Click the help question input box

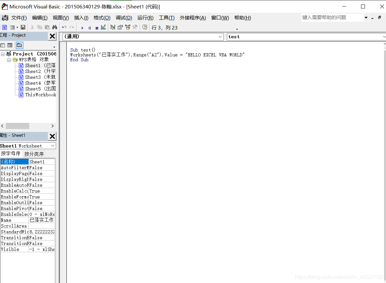332,18
